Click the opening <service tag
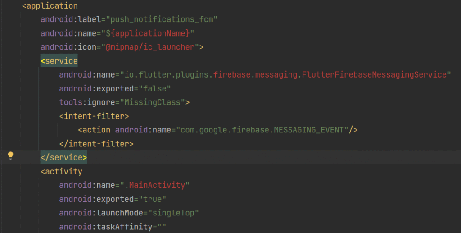Viewport: 461px width, 233px height. [59, 61]
